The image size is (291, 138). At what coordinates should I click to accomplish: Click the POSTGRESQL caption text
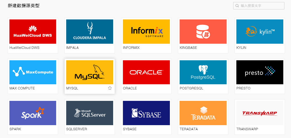(x=192, y=88)
